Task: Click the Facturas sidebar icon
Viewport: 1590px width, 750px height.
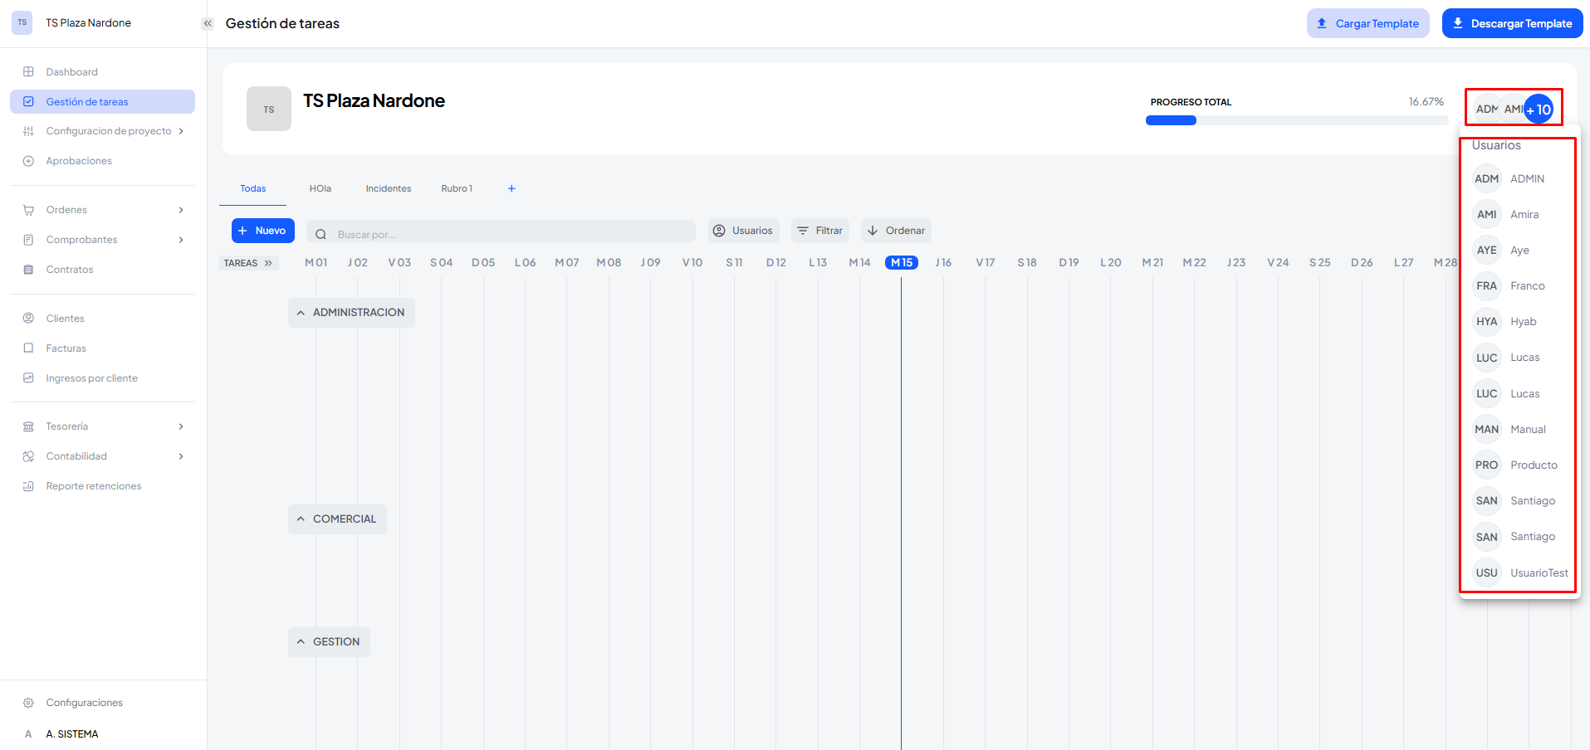Action: [x=28, y=348]
